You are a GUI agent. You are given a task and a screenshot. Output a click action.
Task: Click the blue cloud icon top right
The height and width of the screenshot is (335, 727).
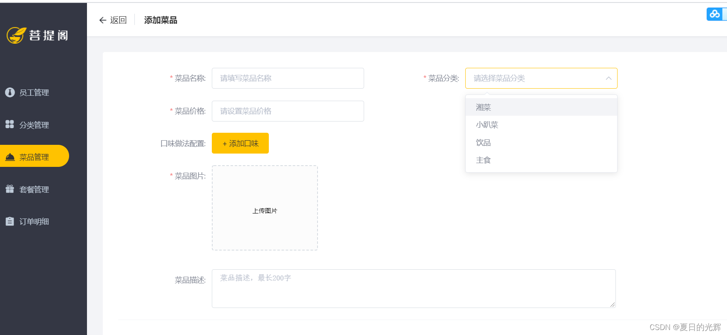(715, 14)
